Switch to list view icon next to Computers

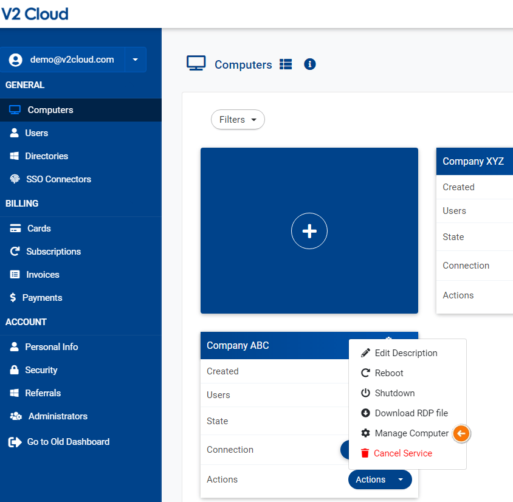286,64
